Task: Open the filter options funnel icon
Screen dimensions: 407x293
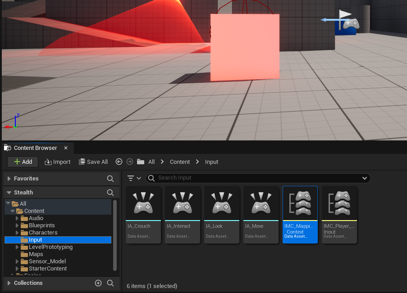Action: pos(131,178)
